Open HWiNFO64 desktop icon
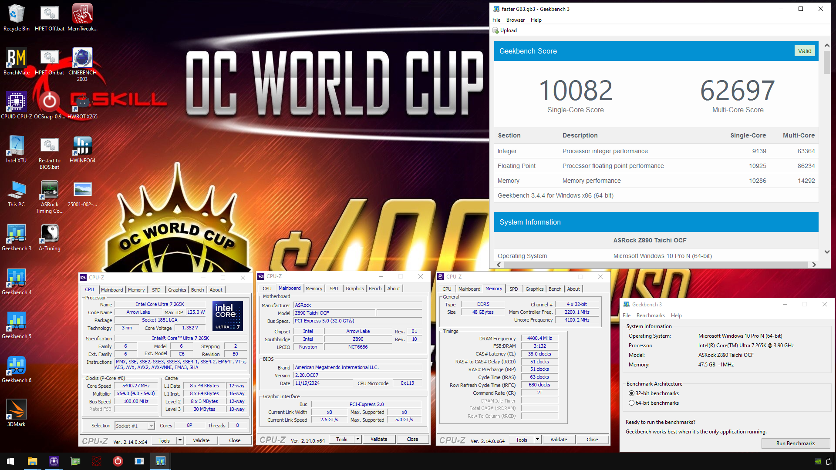Image resolution: width=836 pixels, height=470 pixels. click(x=82, y=149)
